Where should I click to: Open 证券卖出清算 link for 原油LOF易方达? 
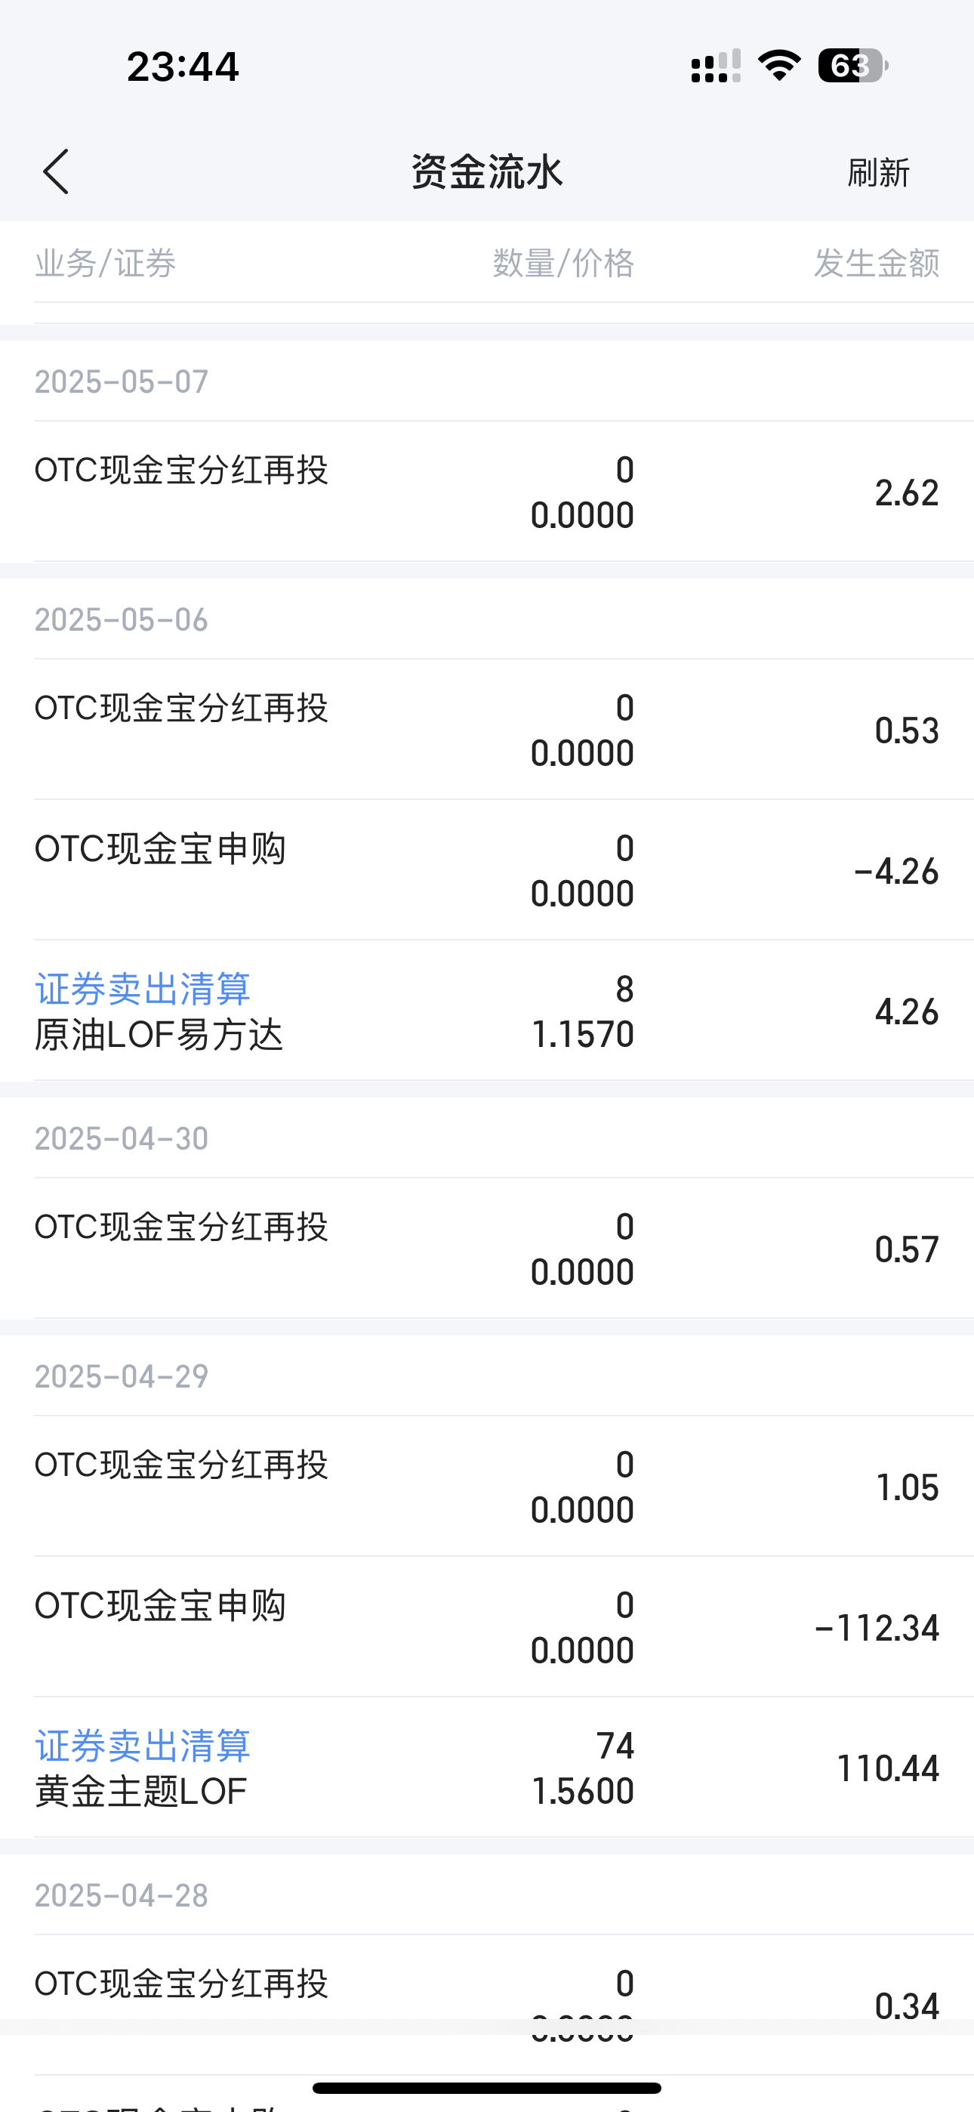pyautogui.click(x=143, y=989)
